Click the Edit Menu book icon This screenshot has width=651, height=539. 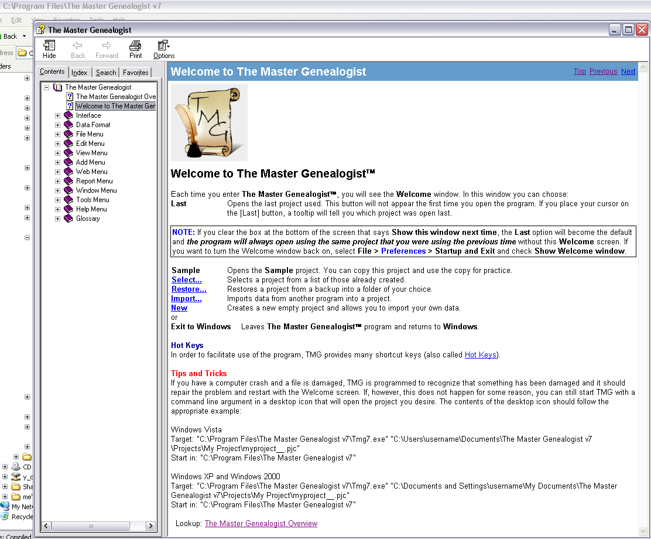pyautogui.click(x=68, y=144)
